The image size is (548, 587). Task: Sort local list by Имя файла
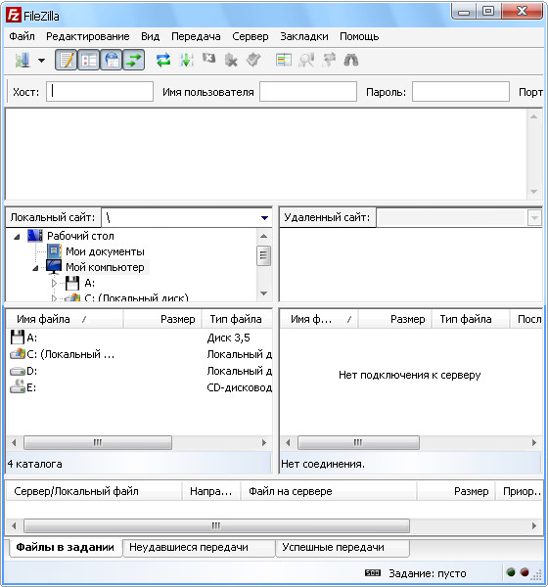tap(65, 319)
